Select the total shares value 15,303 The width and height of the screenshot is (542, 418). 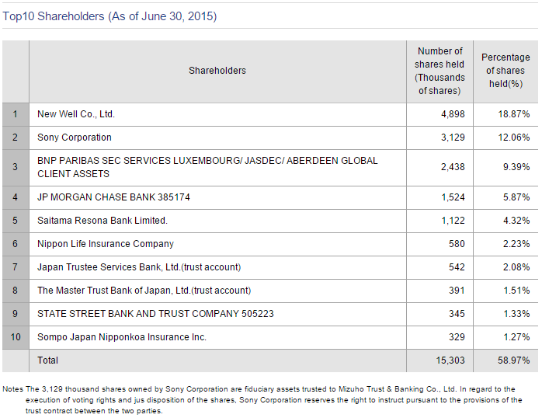click(x=451, y=361)
